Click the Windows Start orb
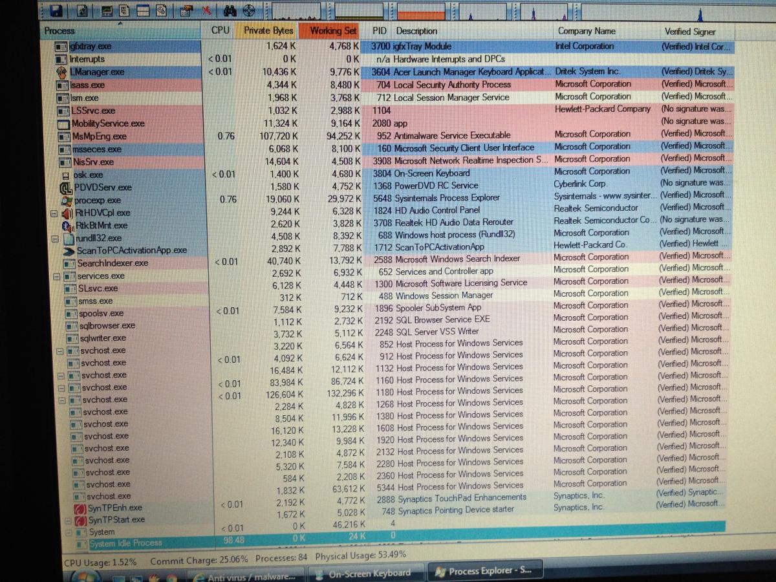This screenshot has width=776, height=582. pyautogui.click(x=85, y=576)
